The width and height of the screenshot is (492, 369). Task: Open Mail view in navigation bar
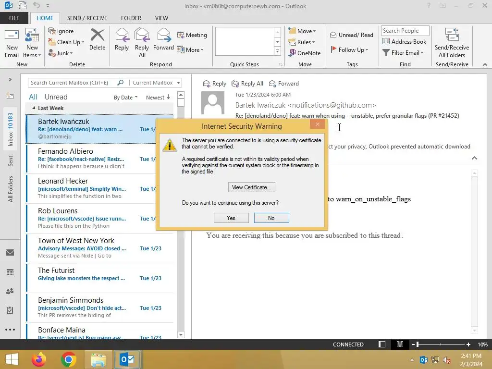10,252
